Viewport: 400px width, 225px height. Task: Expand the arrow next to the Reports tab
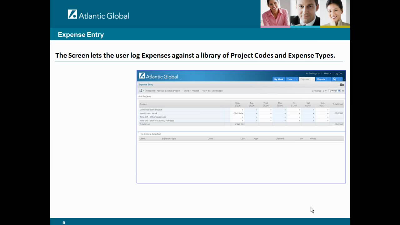(x=329, y=79)
